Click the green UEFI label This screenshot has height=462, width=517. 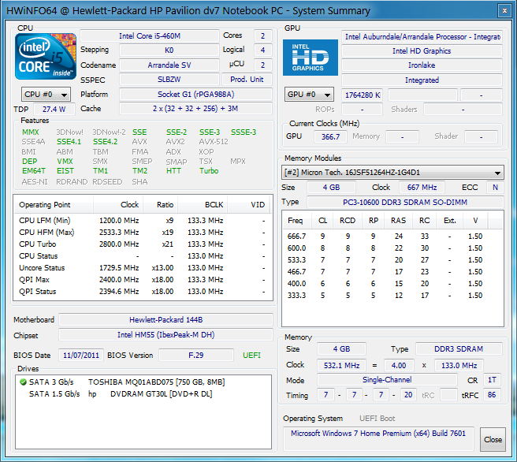[251, 355]
